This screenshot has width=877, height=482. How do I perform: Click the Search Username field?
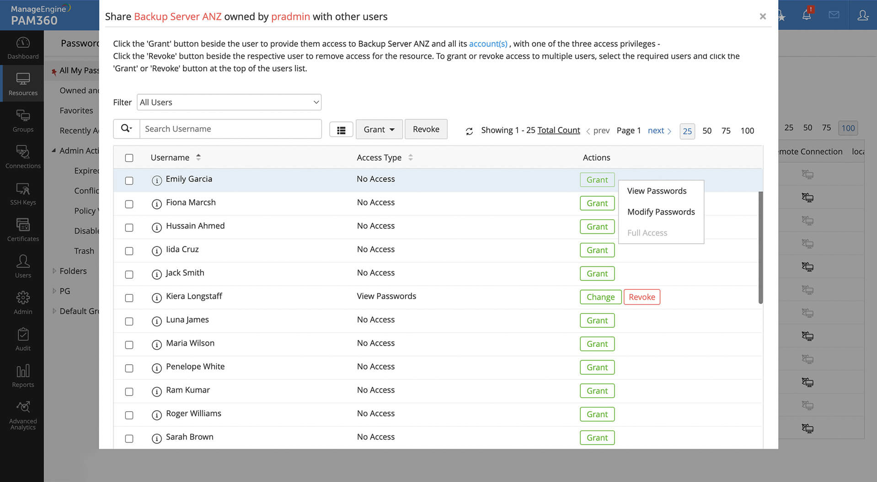pyautogui.click(x=230, y=129)
